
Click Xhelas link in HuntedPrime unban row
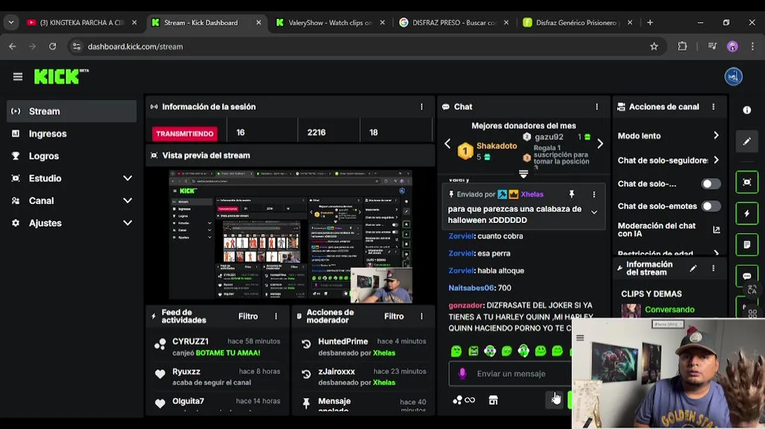[384, 353]
